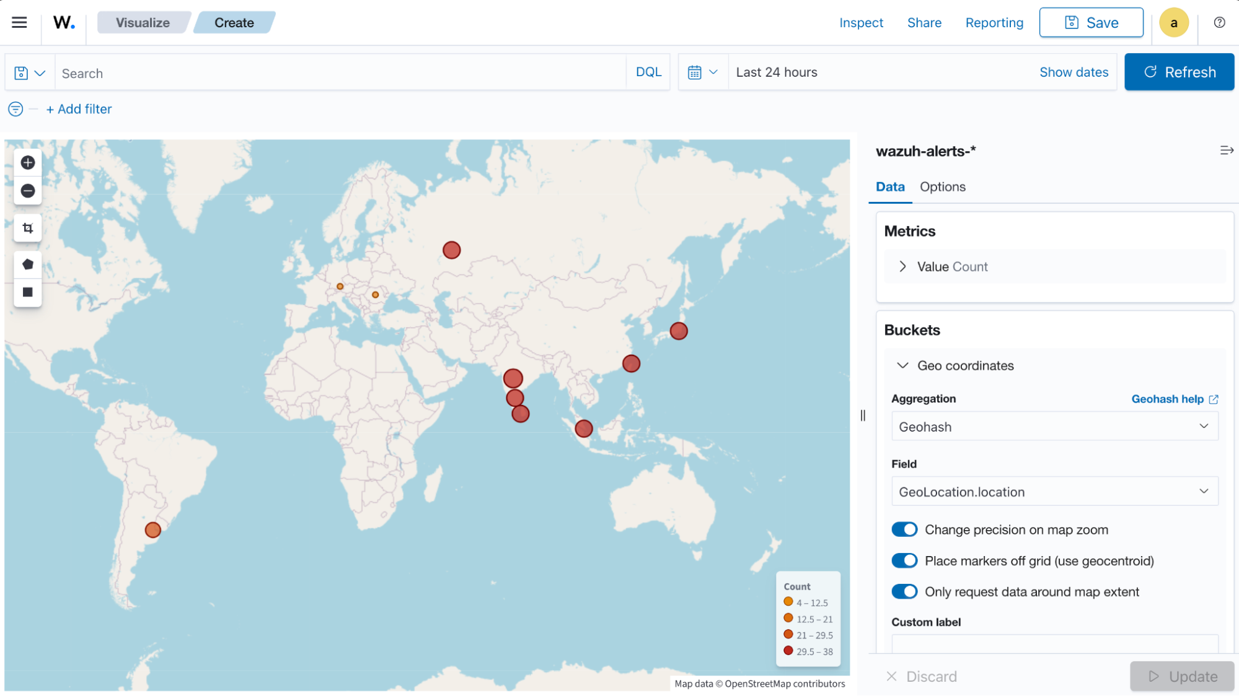
Task: Open the Geohash aggregation dropdown
Action: [x=1054, y=426]
